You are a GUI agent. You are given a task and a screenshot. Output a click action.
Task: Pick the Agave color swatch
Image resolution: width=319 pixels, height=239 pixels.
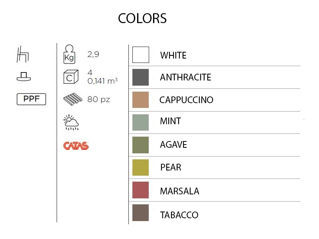point(141,145)
